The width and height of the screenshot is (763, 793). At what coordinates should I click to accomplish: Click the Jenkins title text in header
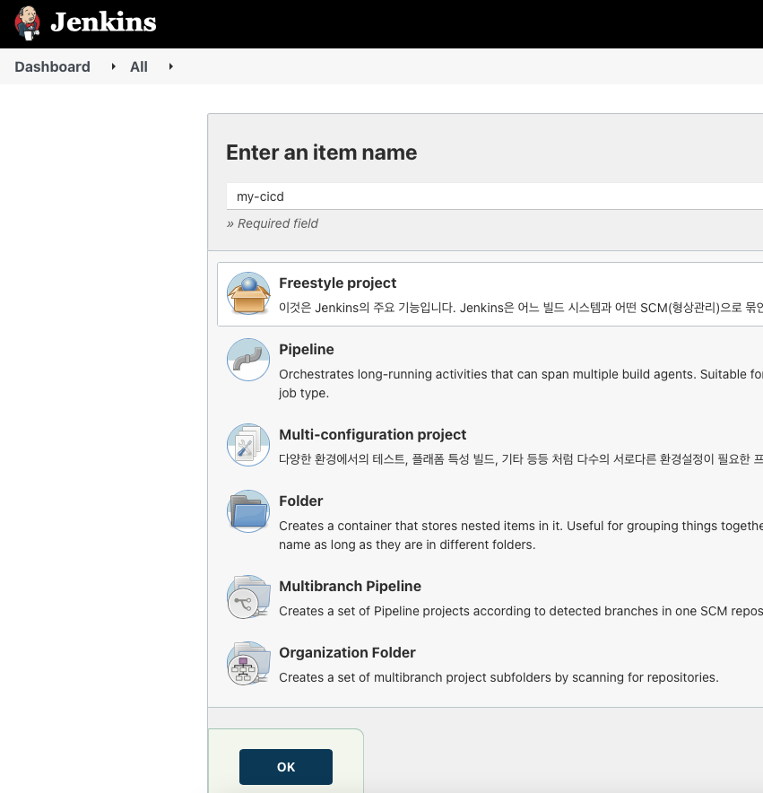pos(104,22)
